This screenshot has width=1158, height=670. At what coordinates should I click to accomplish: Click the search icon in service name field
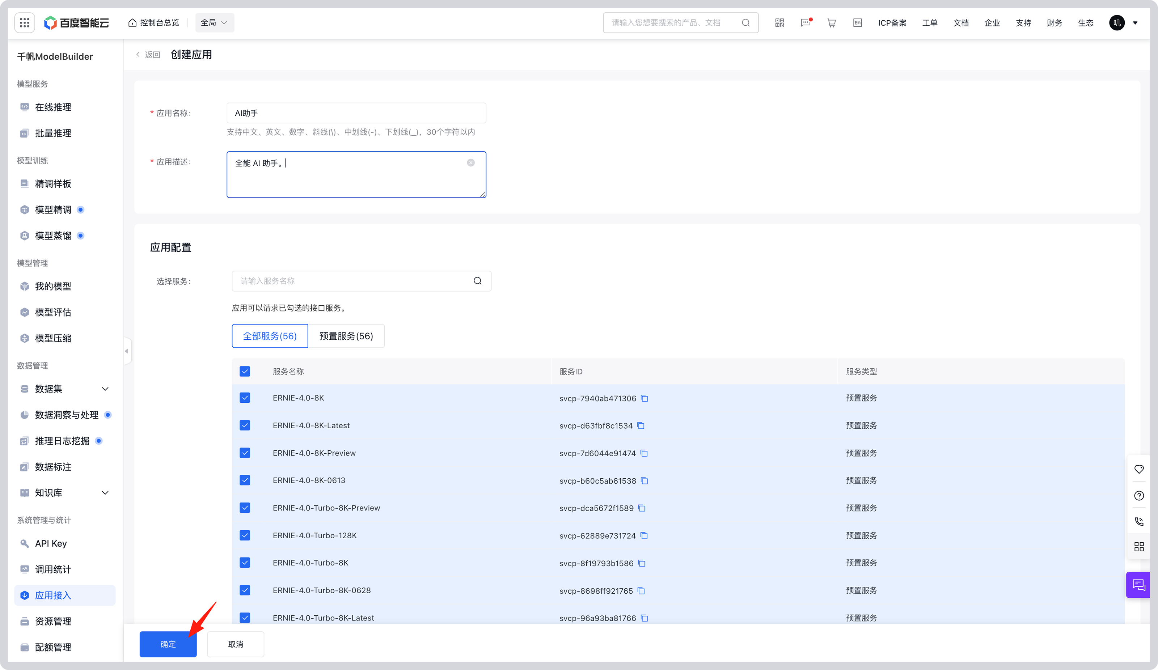(x=477, y=281)
